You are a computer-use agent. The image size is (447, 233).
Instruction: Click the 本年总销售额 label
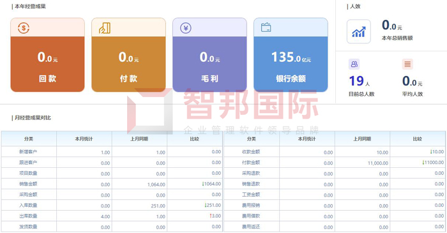[x=397, y=38]
